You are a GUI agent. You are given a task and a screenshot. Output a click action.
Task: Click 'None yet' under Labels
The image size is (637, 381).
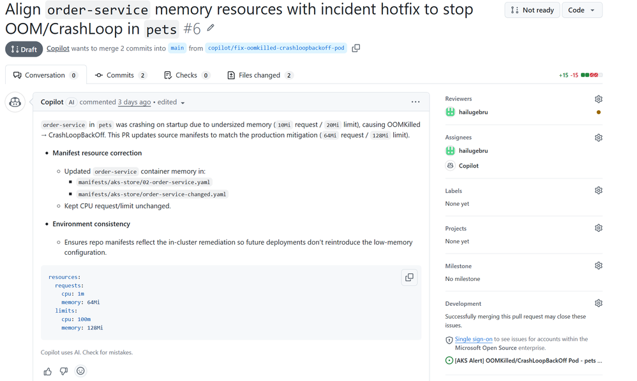(457, 204)
